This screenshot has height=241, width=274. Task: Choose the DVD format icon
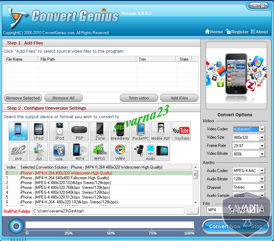click(18, 151)
